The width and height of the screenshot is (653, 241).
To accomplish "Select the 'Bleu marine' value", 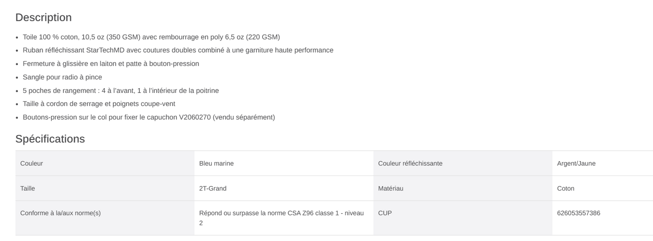I will pos(216,164).
